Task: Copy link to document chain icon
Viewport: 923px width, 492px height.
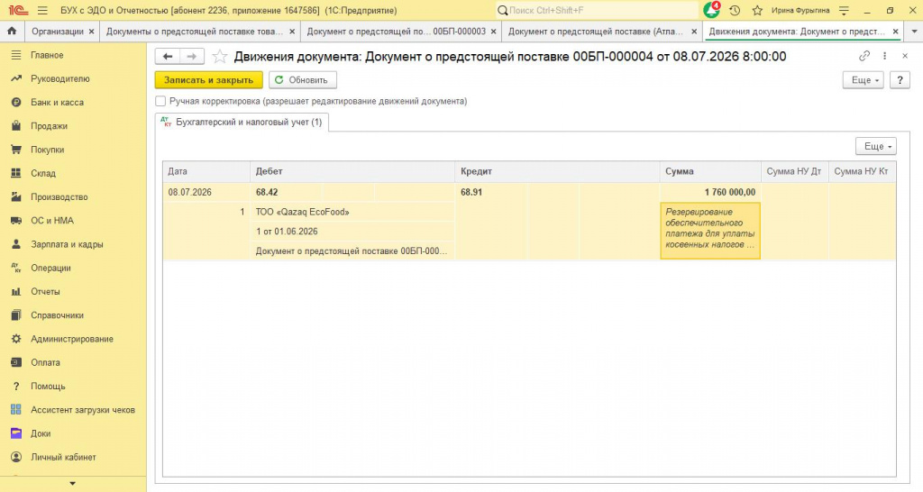Action: point(864,56)
